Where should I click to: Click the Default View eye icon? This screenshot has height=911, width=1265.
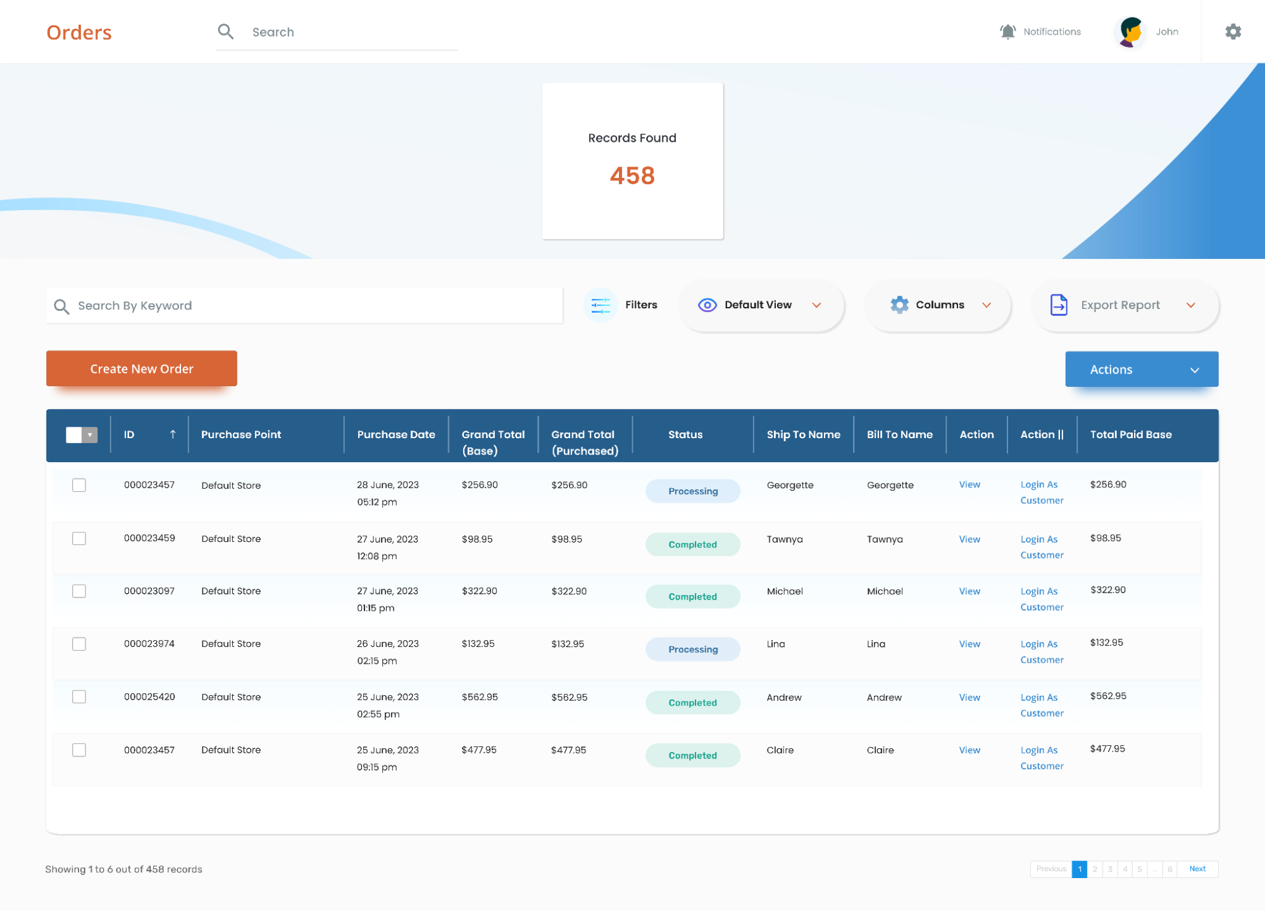(707, 305)
